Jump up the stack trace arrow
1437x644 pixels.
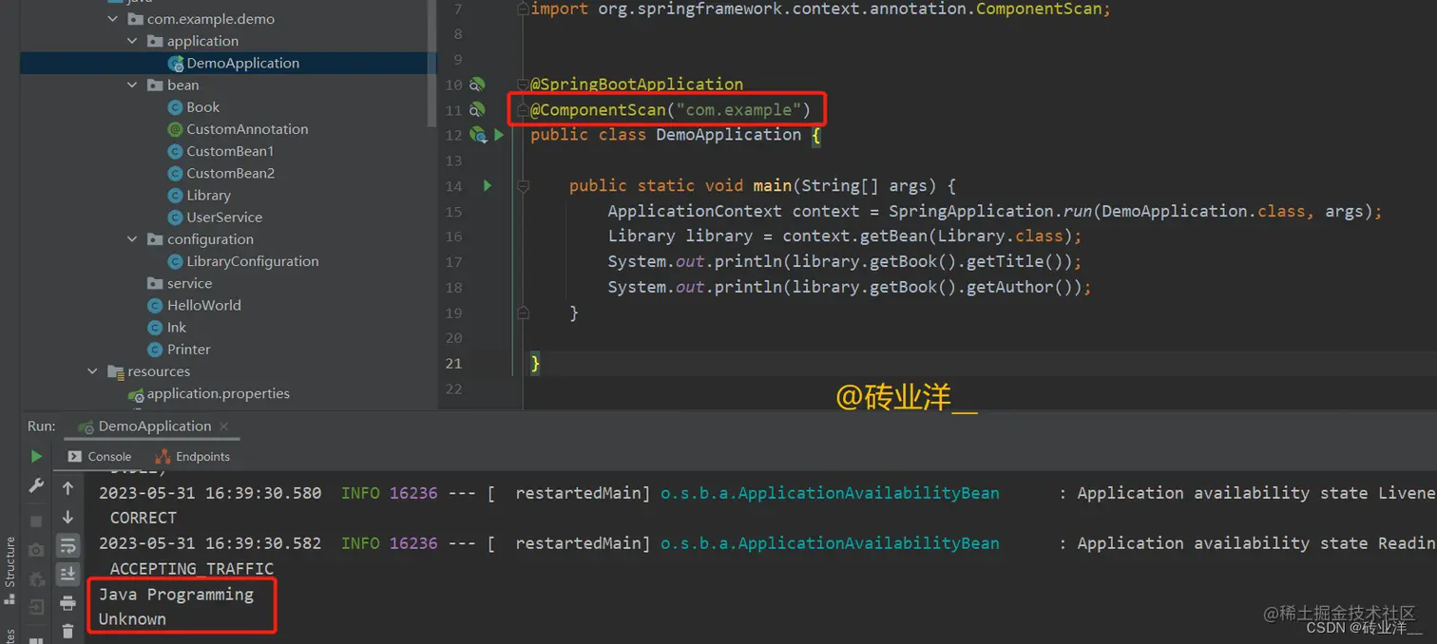(x=67, y=488)
